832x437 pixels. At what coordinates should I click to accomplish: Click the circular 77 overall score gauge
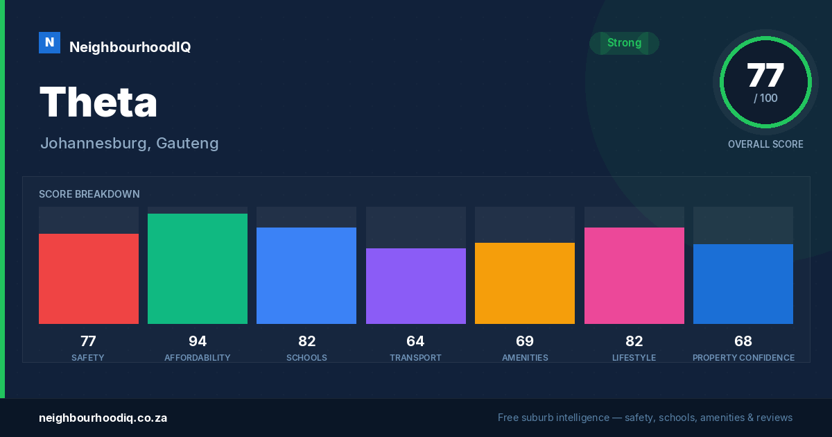coord(765,83)
